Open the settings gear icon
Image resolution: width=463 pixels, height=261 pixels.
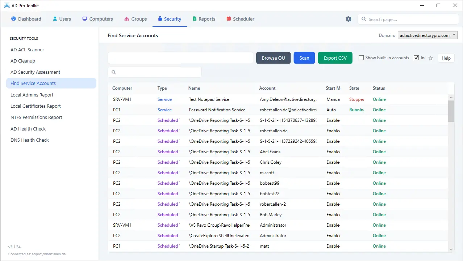coord(349,19)
